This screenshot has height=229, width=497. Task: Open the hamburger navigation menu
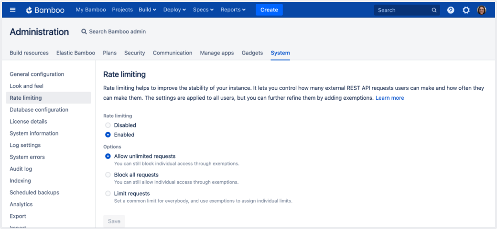(x=13, y=10)
